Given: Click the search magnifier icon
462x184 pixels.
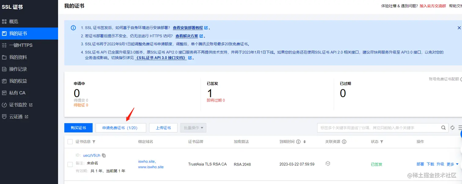Looking at the screenshot, I should tap(443, 128).
